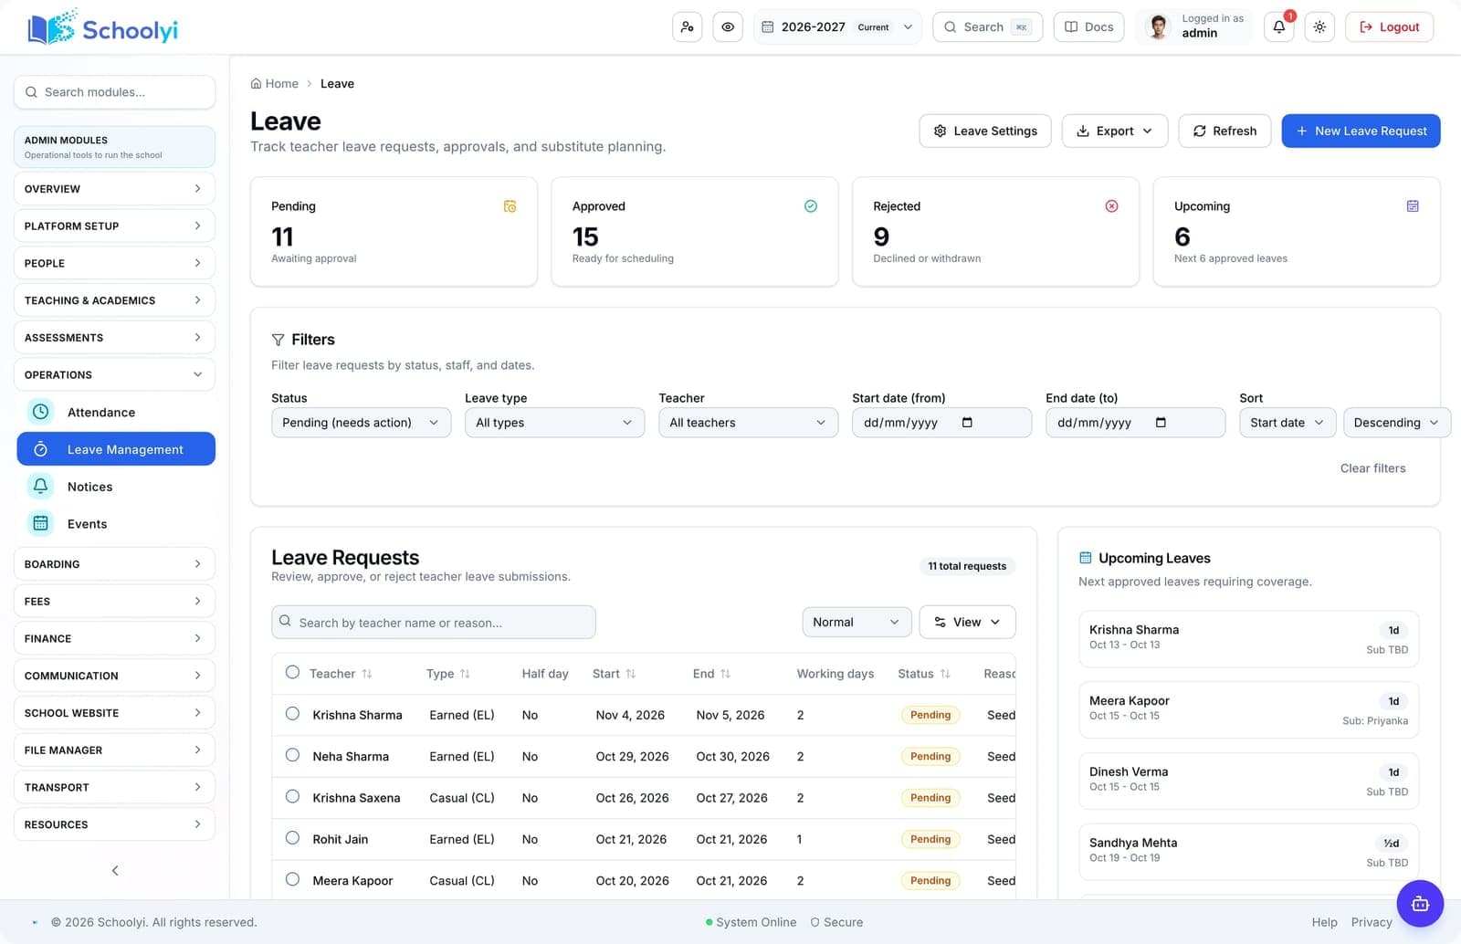Go to Home breadcrumb link

click(x=275, y=83)
